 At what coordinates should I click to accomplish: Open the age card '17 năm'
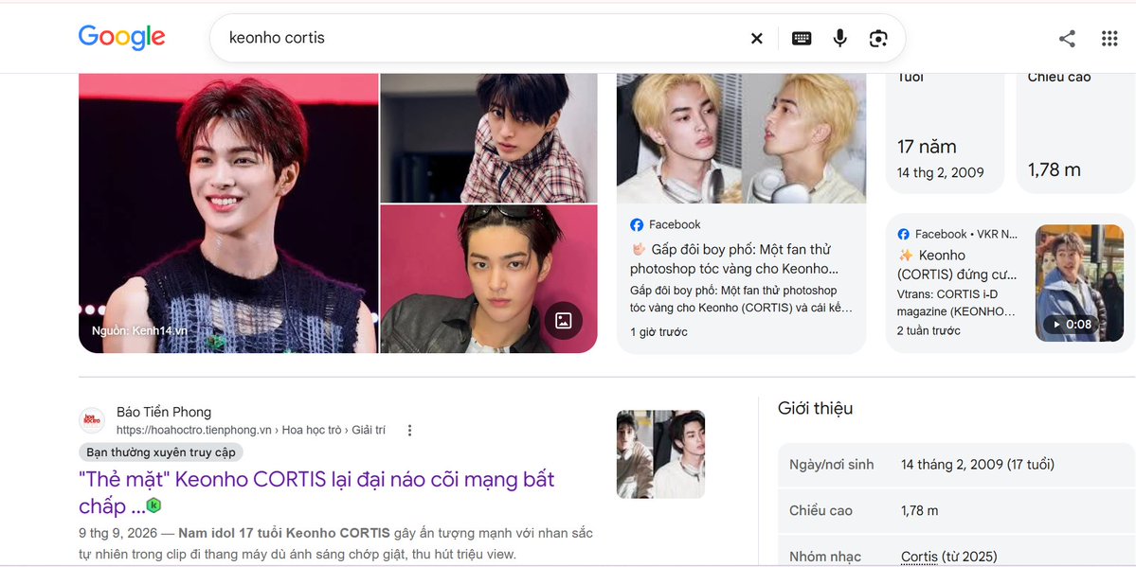946,134
